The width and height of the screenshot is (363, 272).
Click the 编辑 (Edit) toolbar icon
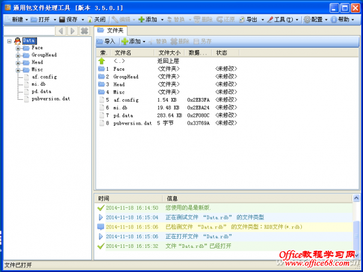tap(115, 20)
